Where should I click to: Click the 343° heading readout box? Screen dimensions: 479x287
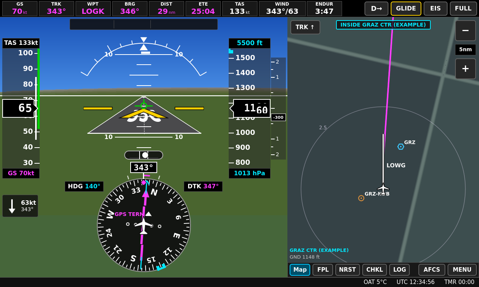tap(144, 167)
